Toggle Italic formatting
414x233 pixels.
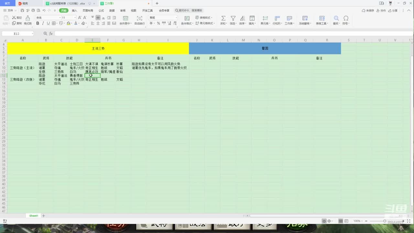(43, 23)
